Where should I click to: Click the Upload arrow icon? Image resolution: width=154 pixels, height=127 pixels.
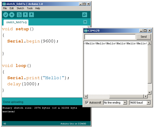click(x=12, y=15)
